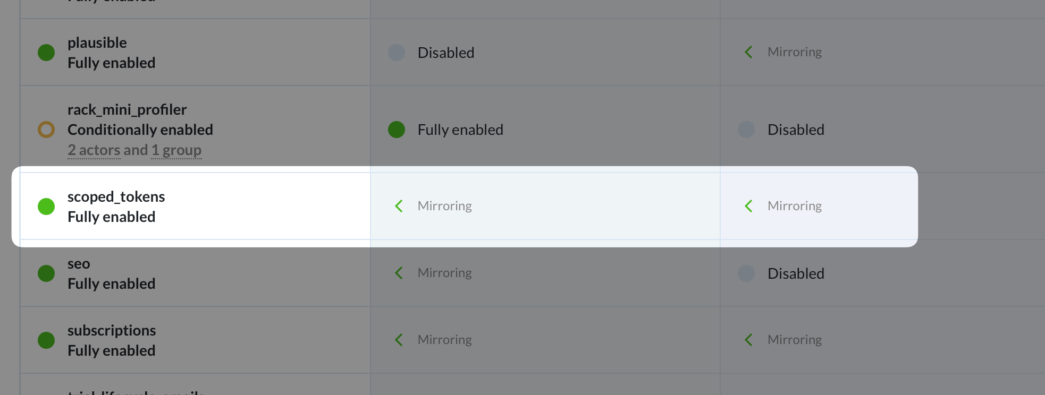The image size is (1045, 395).
Task: Click the green status dot beside plausible
Action: click(46, 53)
